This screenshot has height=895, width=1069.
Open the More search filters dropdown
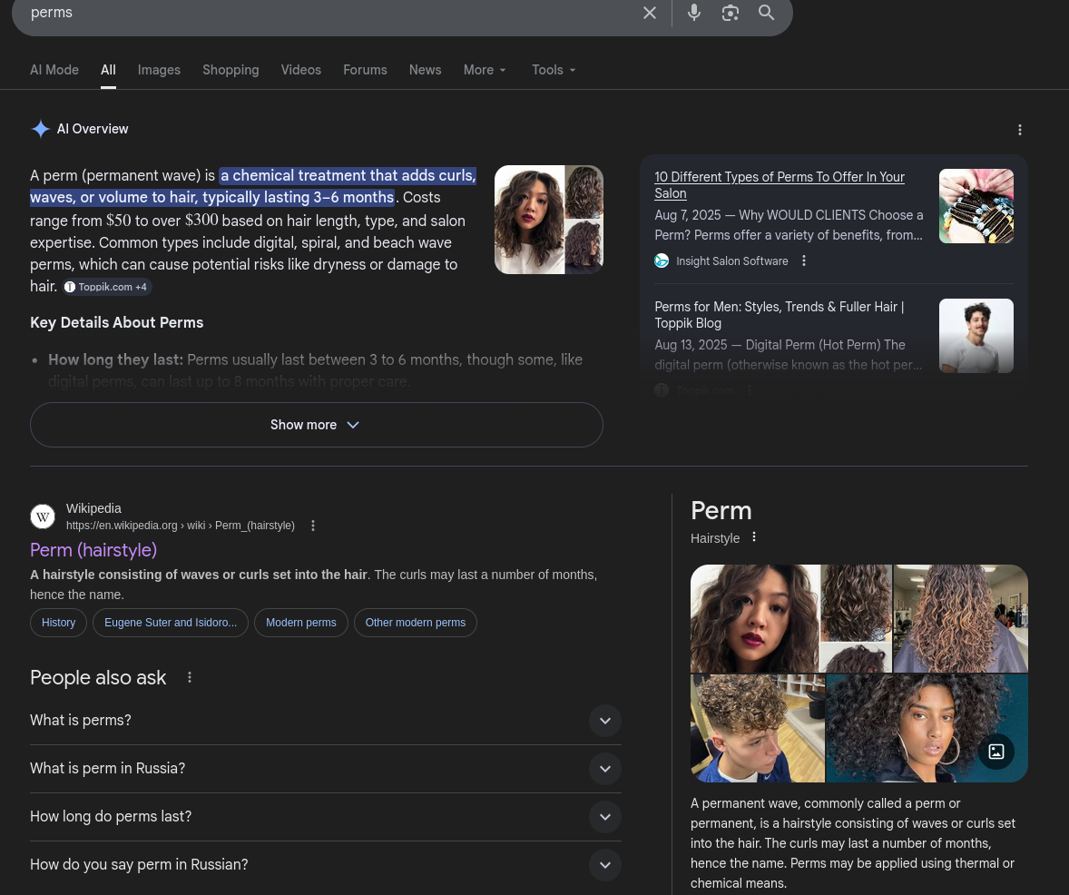[485, 70]
